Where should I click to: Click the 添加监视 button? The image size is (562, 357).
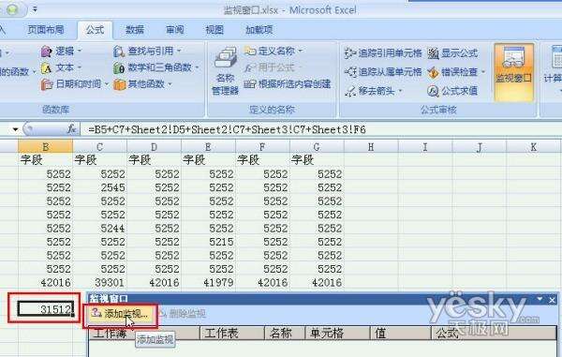120,314
